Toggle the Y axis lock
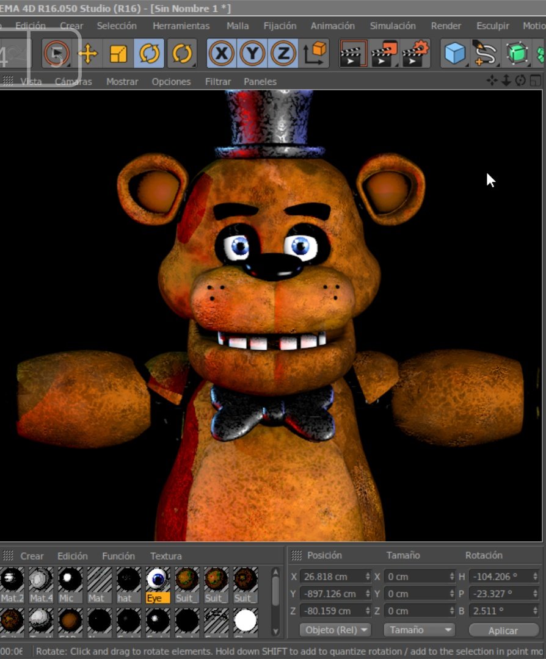 tap(252, 54)
